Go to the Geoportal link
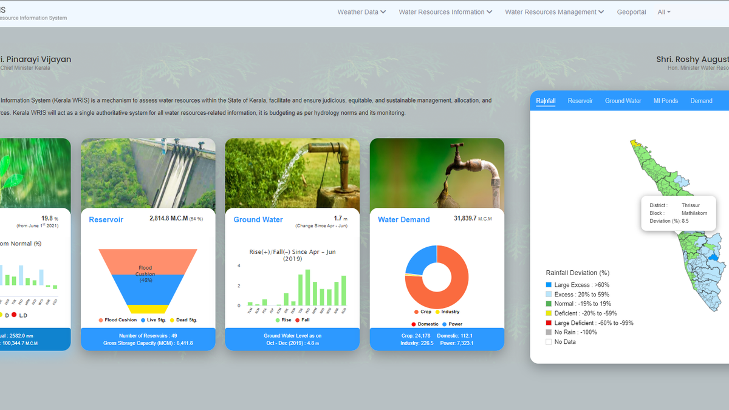Image resolution: width=729 pixels, height=410 pixels. (x=631, y=12)
